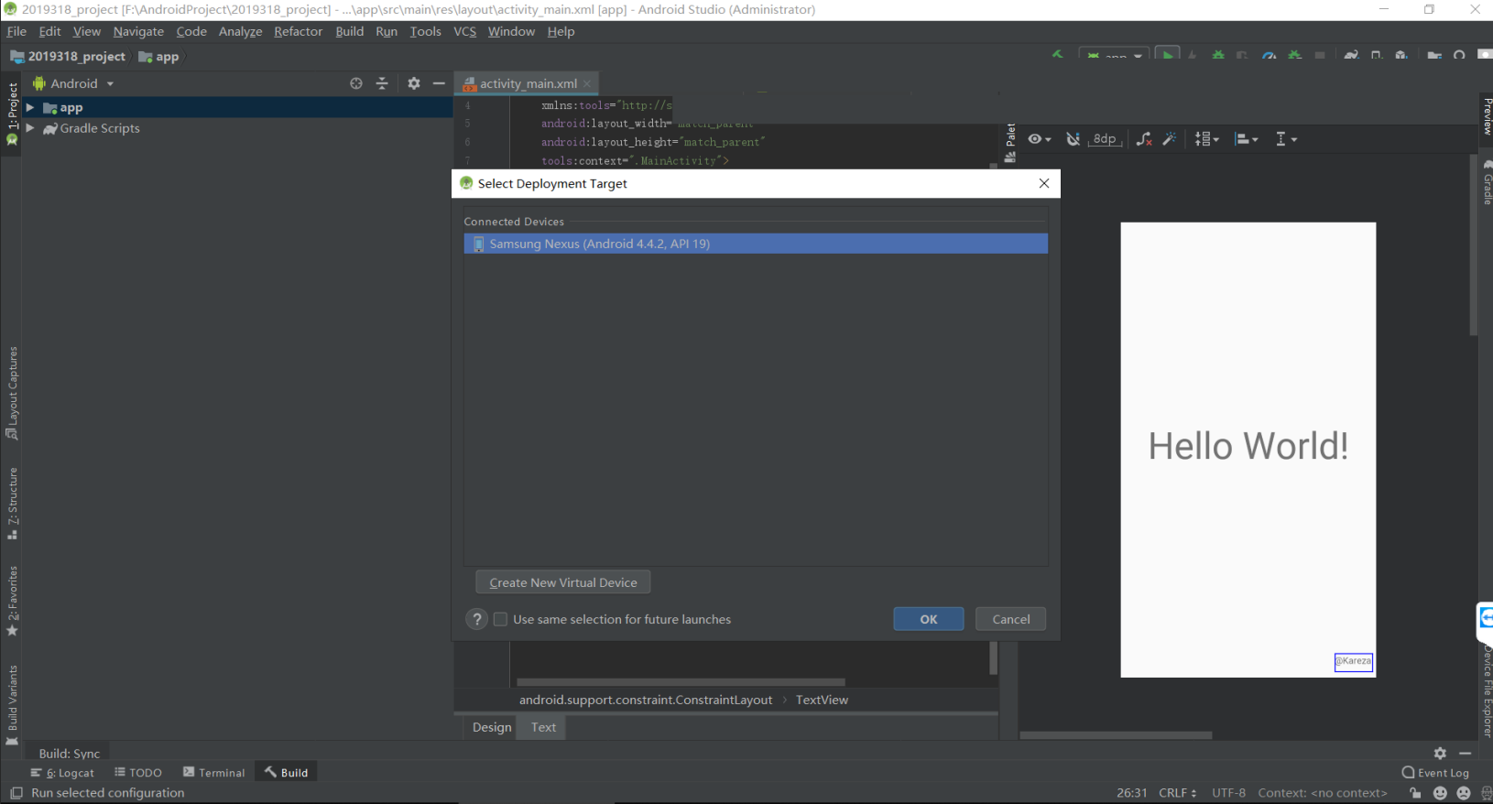Open Project panel gear settings
This screenshot has width=1493, height=804.
(414, 83)
